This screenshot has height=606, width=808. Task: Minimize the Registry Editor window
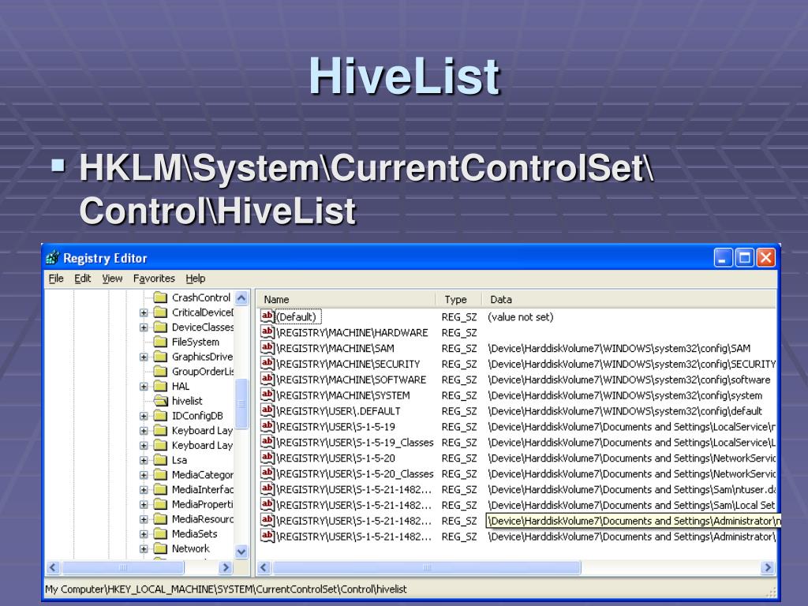pyautogui.click(x=723, y=257)
